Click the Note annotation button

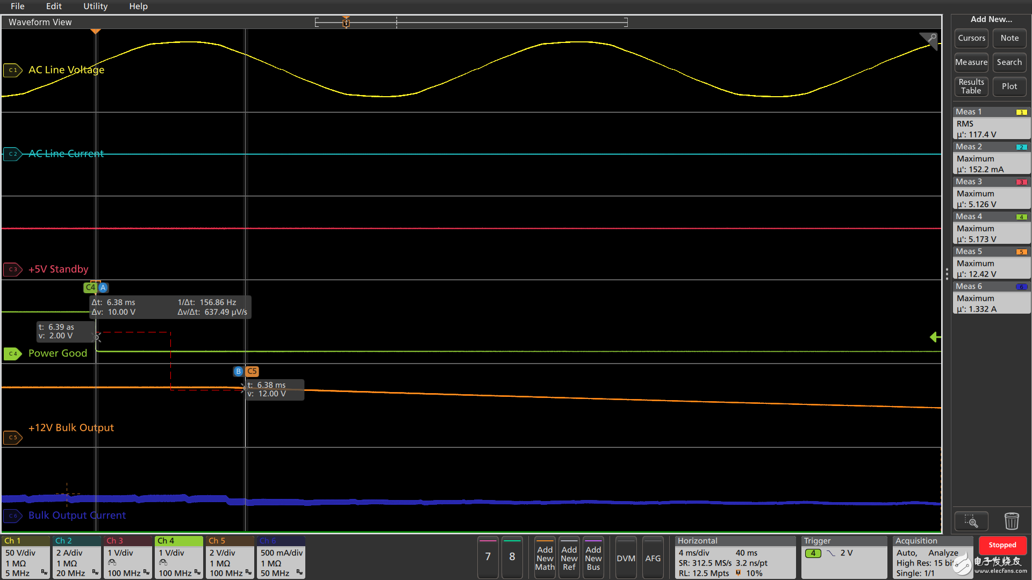coord(1008,38)
